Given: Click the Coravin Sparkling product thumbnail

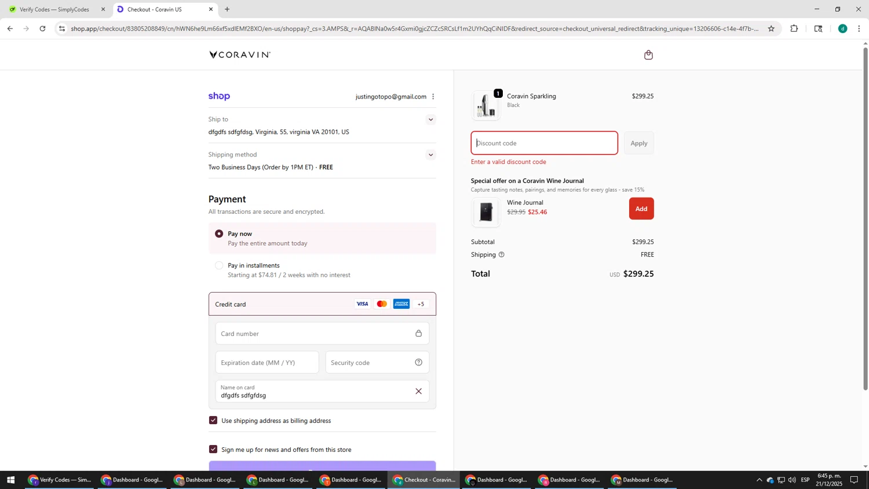Looking at the screenshot, I should click(486, 105).
